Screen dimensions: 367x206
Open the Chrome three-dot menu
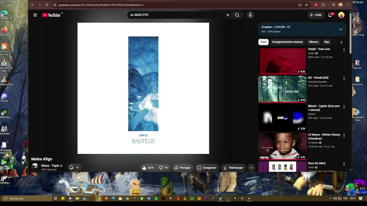(348, 5)
